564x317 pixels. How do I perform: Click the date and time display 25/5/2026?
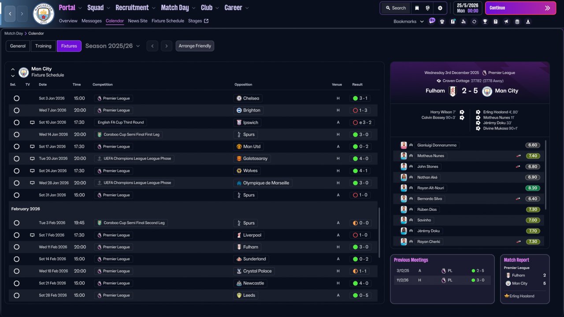(x=468, y=8)
